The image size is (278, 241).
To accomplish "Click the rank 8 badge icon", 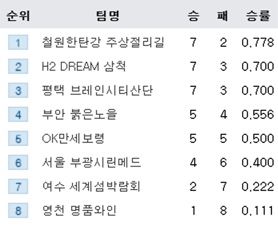I will (x=18, y=210).
